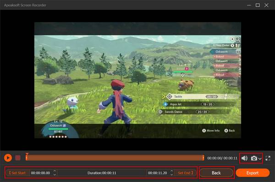Export the recorded video
This screenshot has width=275, height=182.
tap(253, 173)
